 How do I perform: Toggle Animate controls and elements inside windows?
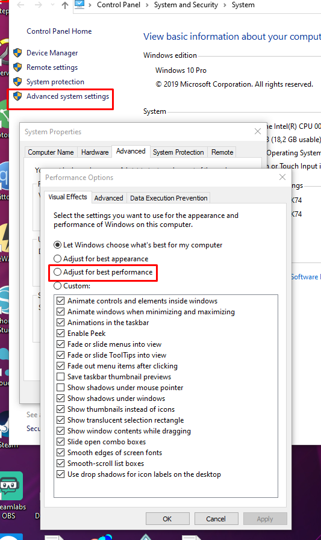point(61,300)
